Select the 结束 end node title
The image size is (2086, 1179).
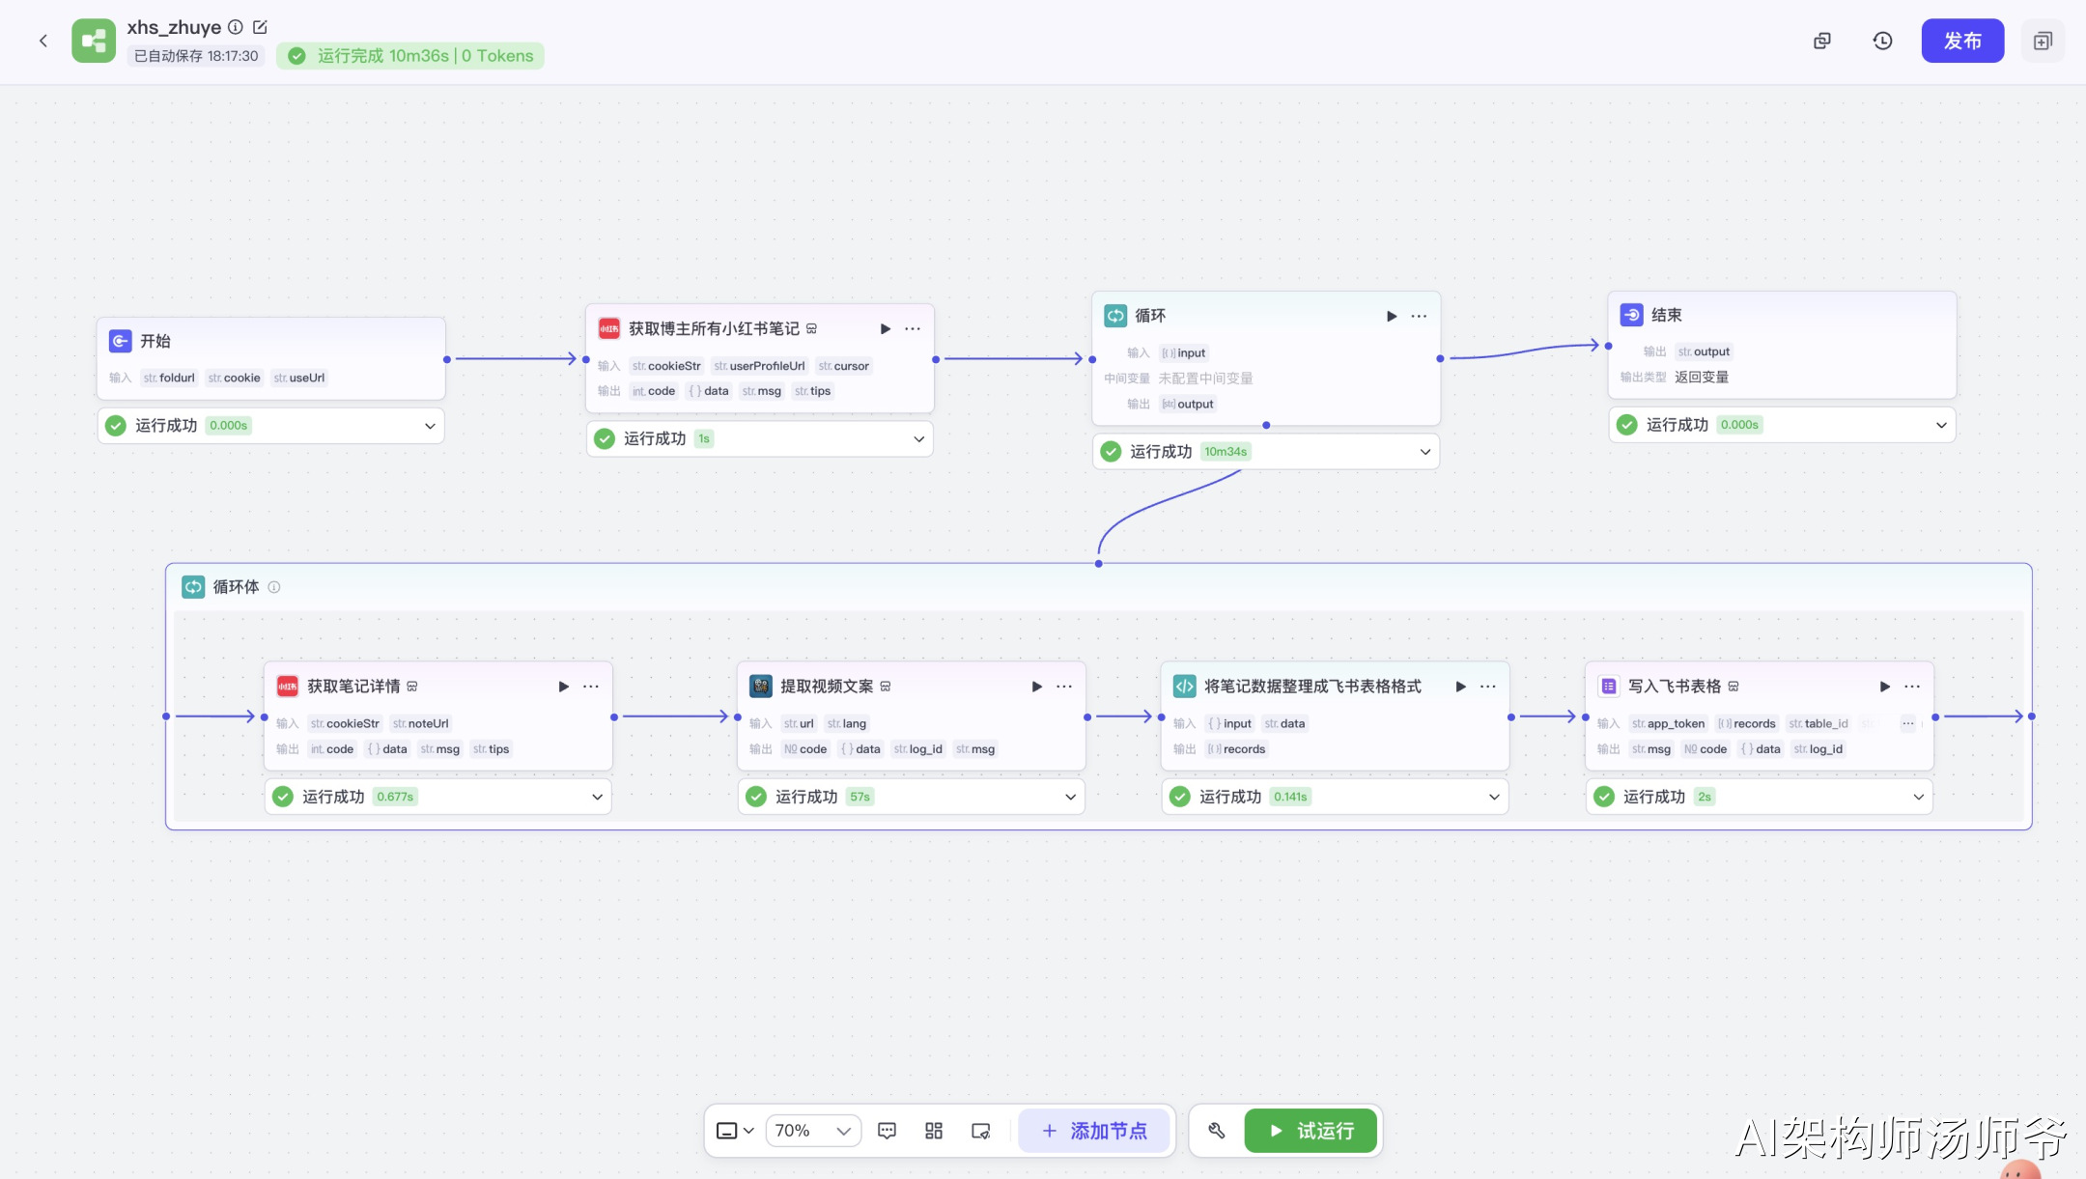click(x=1666, y=315)
